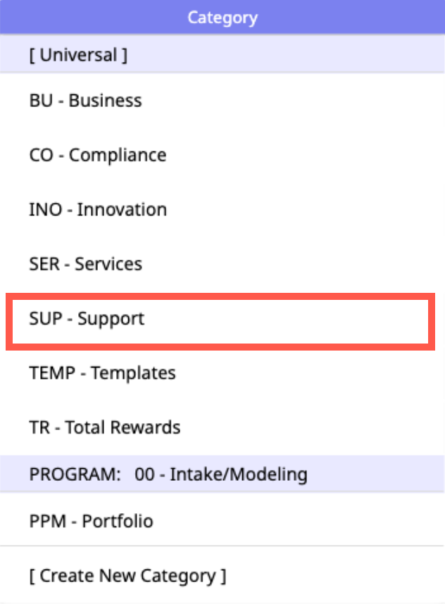Choose CO - Compliance from the list
Screen dimensions: 445x604
pos(98,155)
